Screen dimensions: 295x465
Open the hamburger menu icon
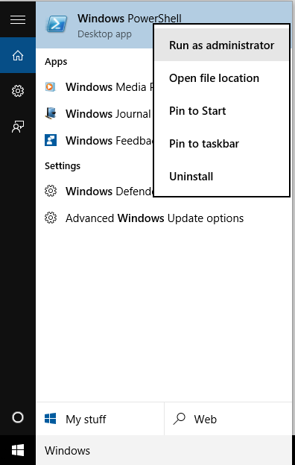coord(18,19)
